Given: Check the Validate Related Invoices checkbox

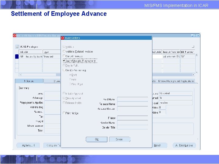Looking at the screenshot, I should point(64,51).
